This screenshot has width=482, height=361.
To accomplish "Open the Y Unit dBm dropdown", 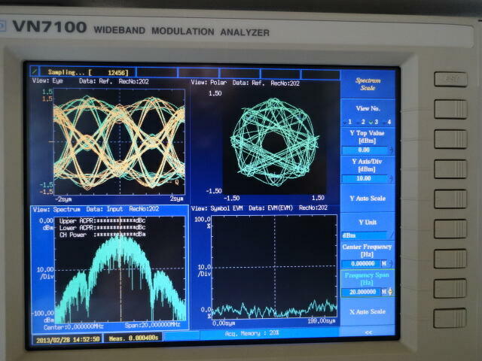I will 367,235.
